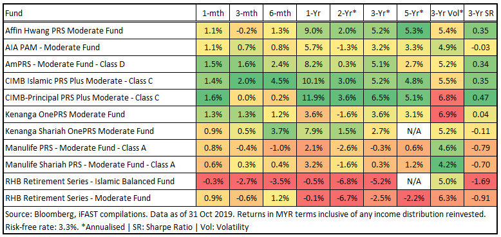Select Manulife PRS - Moderate Fund - Class A
This screenshot has height=237, width=501.
[74, 148]
